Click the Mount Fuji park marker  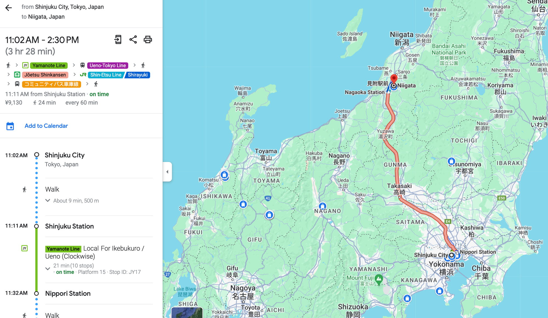[379, 279]
